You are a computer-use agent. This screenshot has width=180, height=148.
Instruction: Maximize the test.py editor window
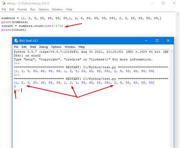tap(163, 3)
